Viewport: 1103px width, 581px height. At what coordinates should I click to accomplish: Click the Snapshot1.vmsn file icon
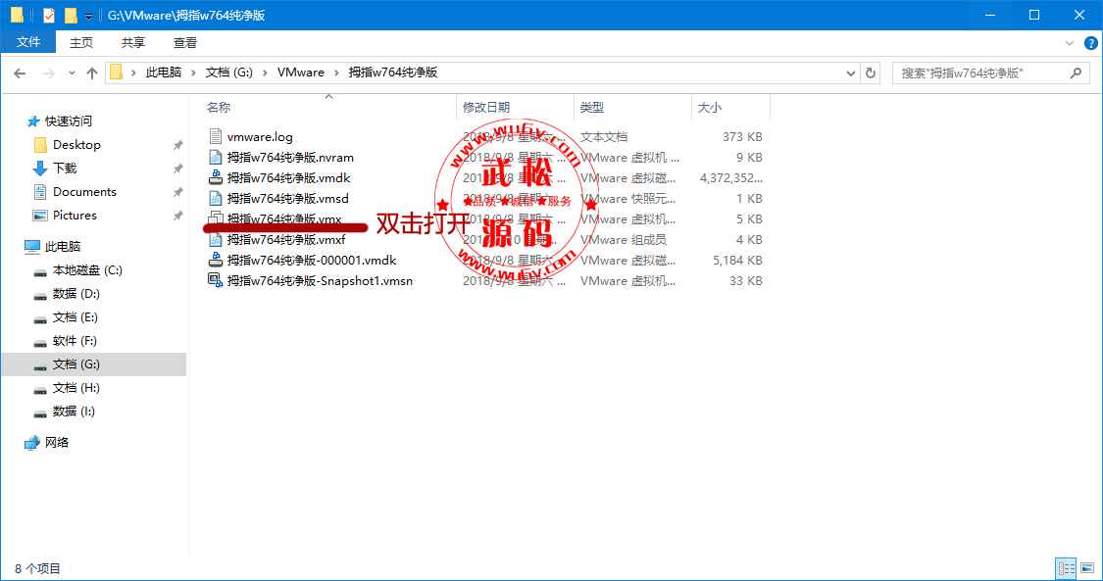click(x=216, y=280)
